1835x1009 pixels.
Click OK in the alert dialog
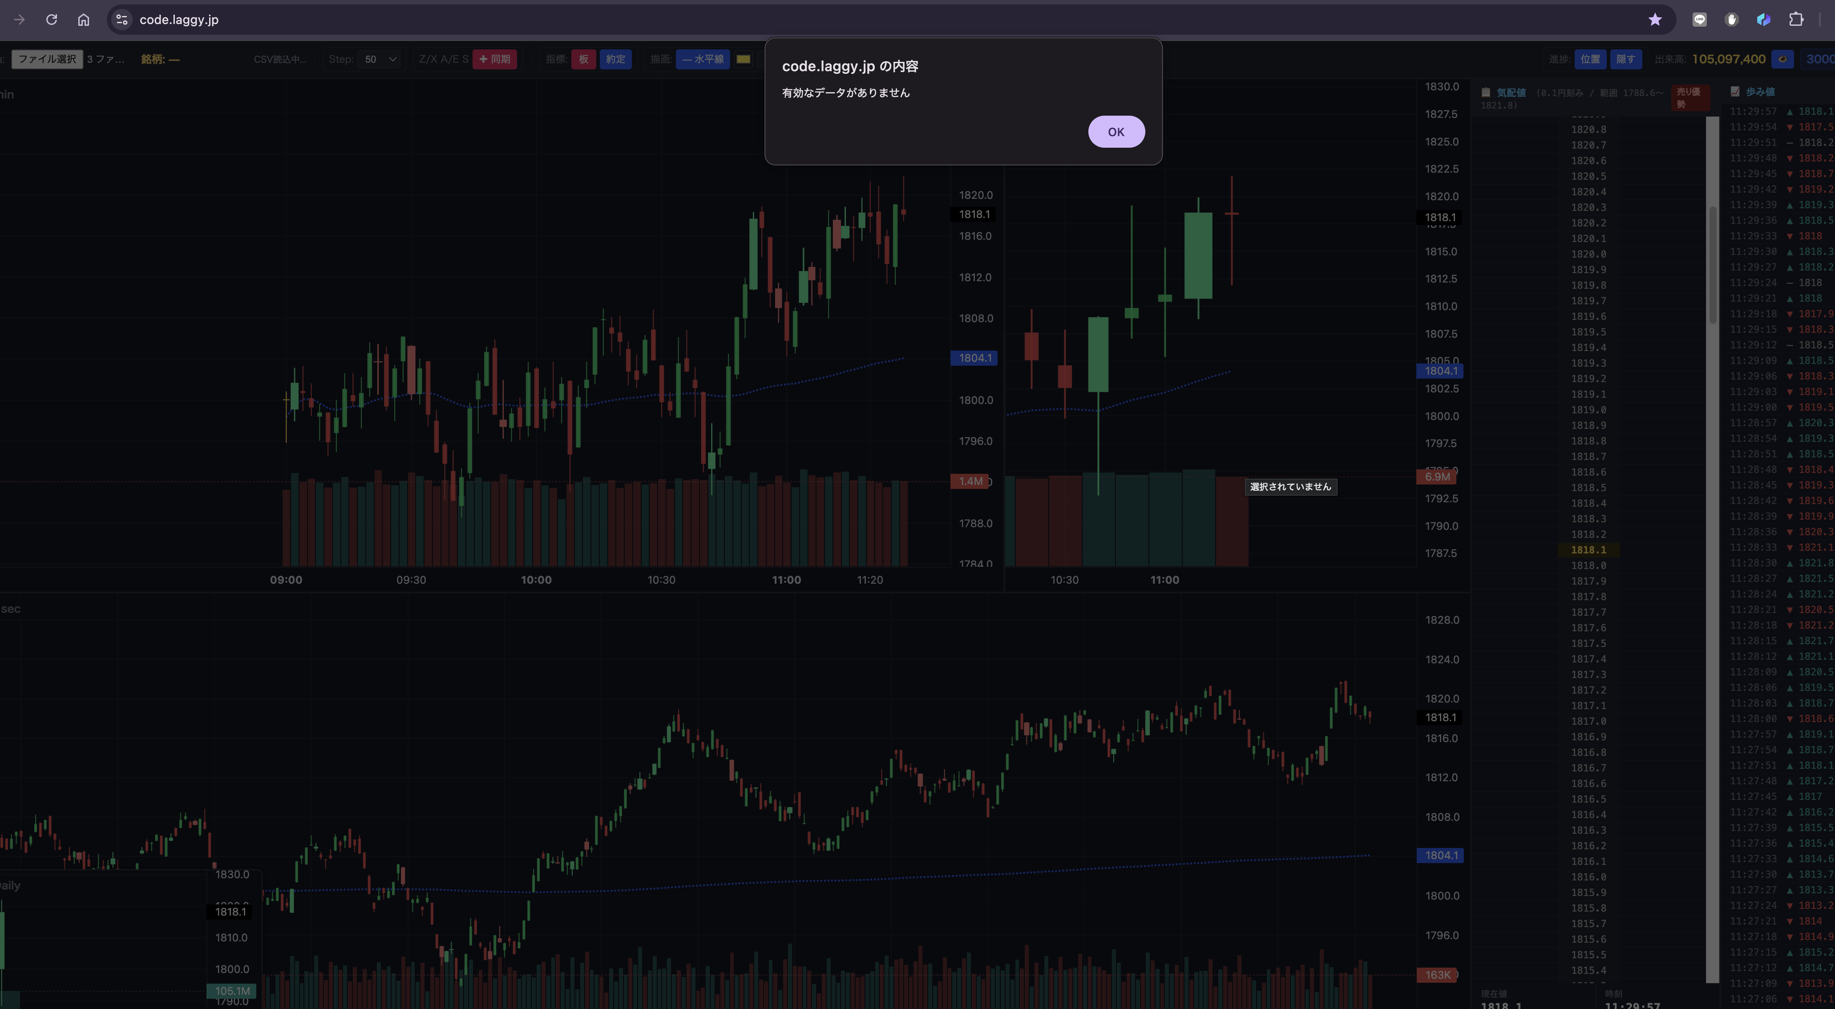[1116, 132]
